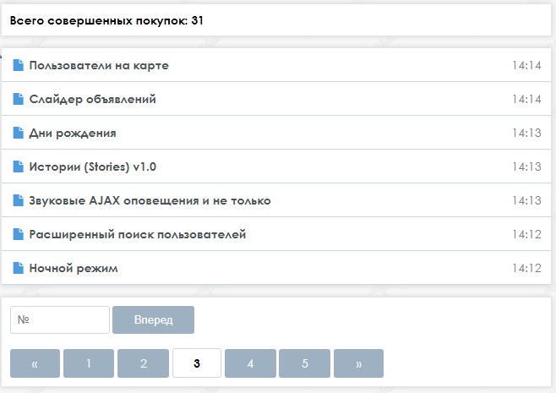
Task: Click file icon beside Ночной режим
Action: (x=18, y=268)
